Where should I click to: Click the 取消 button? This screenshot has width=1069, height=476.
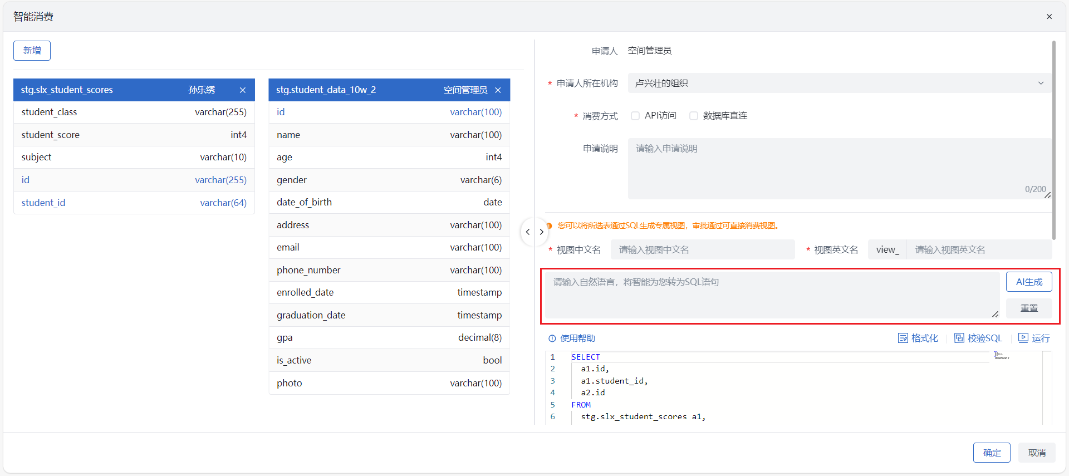coord(1037,453)
